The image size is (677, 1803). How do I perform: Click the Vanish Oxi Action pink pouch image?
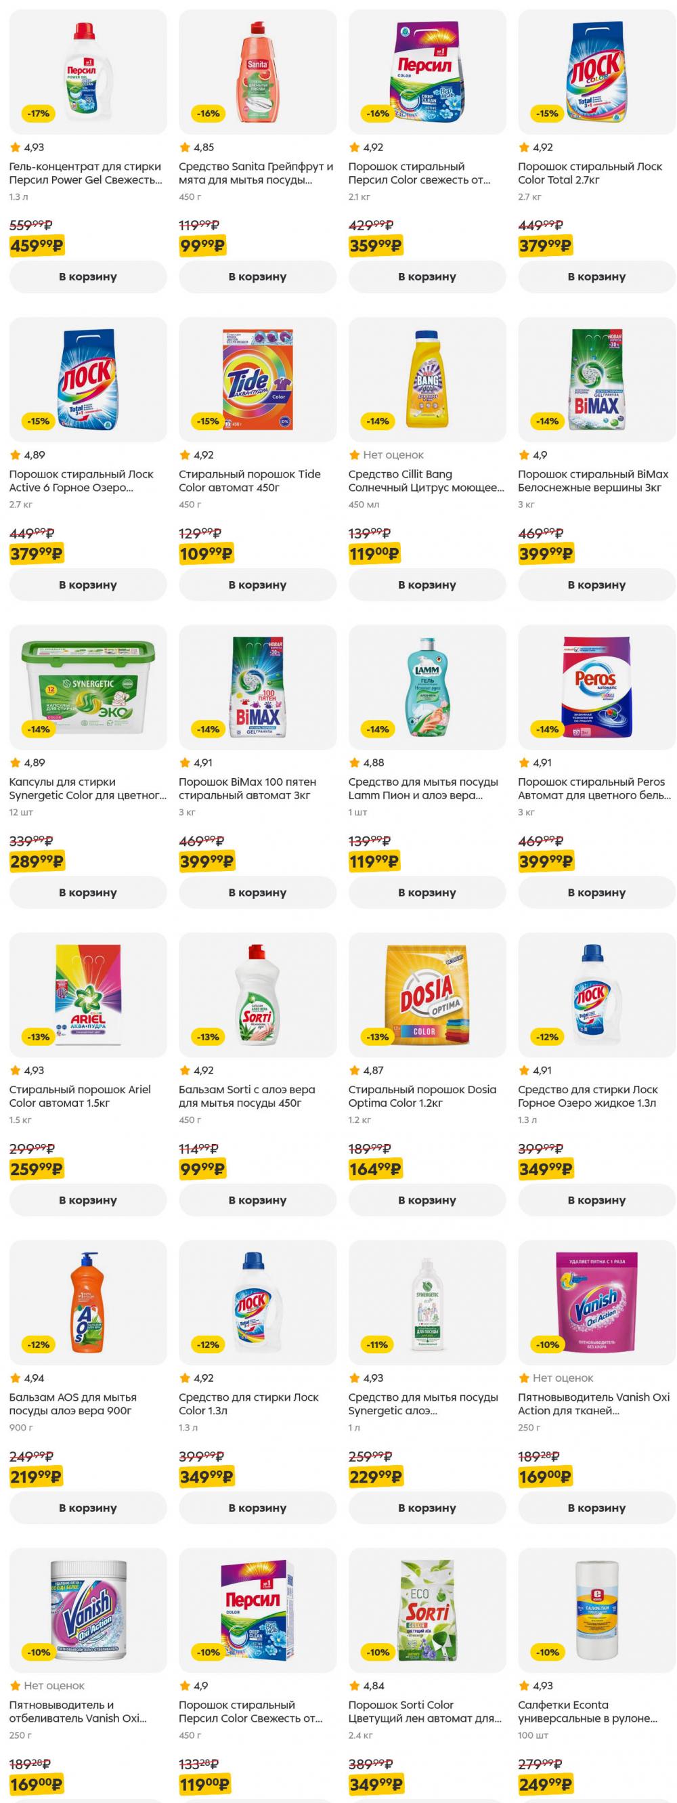[x=596, y=1302]
